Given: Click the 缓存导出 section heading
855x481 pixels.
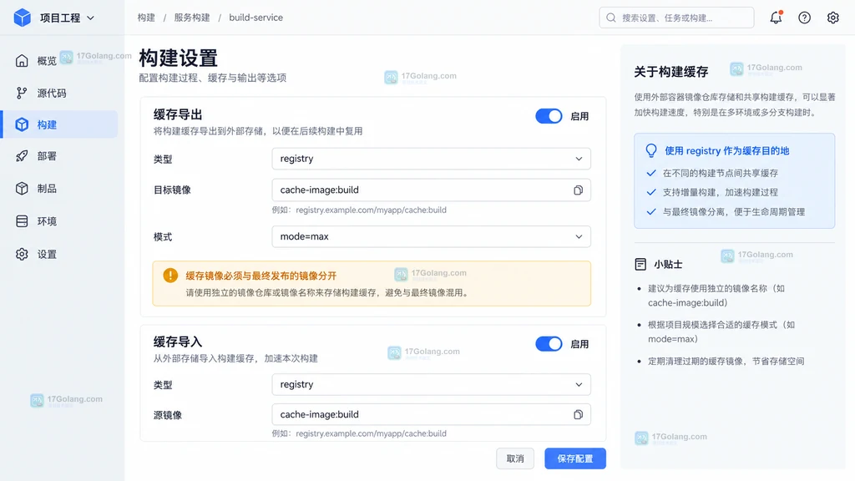Looking at the screenshot, I should pyautogui.click(x=178, y=114).
